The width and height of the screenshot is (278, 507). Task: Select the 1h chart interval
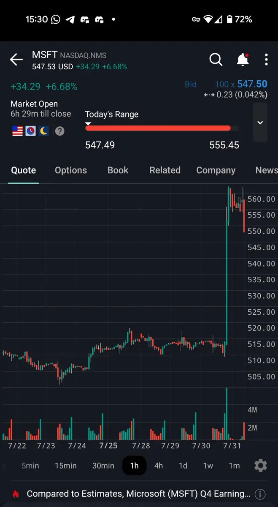pos(134,466)
